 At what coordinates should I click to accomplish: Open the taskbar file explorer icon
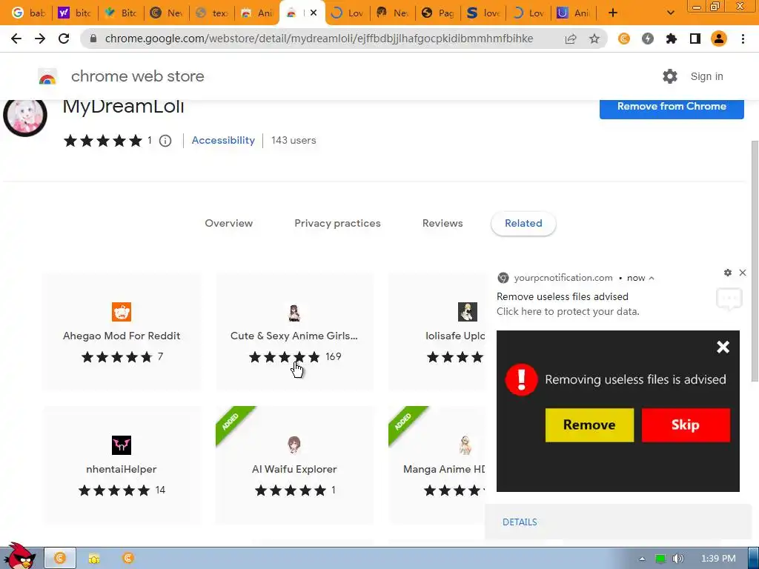point(94,559)
